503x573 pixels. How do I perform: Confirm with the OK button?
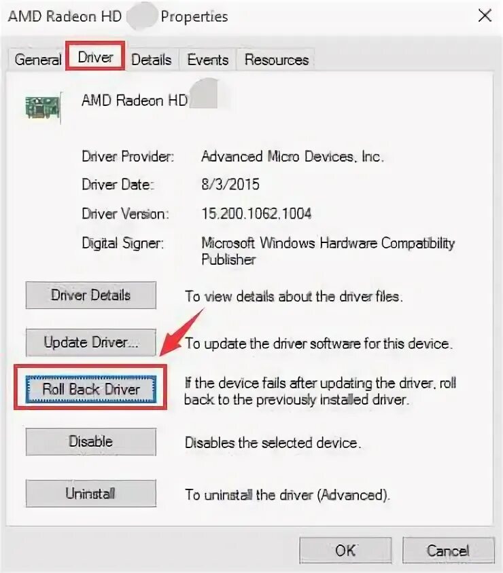pyautogui.click(x=345, y=551)
